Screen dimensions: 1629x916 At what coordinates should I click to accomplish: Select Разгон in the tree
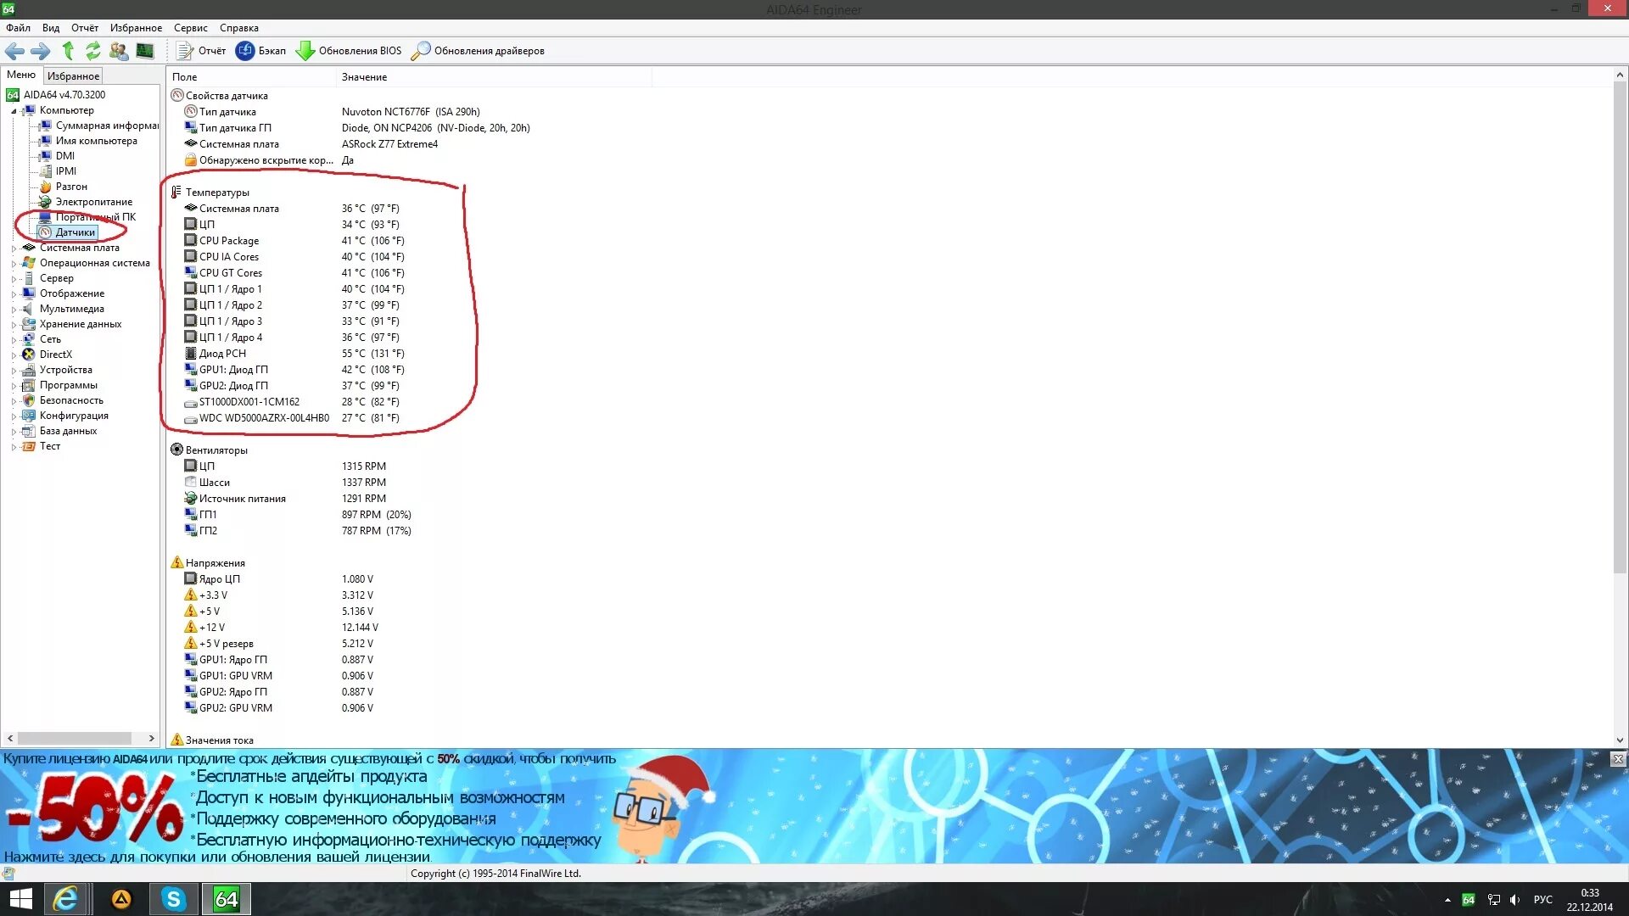click(71, 187)
